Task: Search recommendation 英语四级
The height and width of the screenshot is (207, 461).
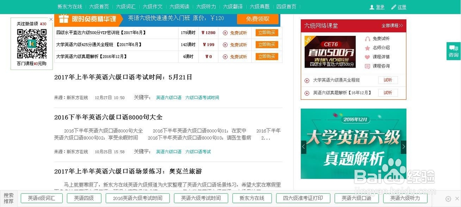Action: pos(84,198)
